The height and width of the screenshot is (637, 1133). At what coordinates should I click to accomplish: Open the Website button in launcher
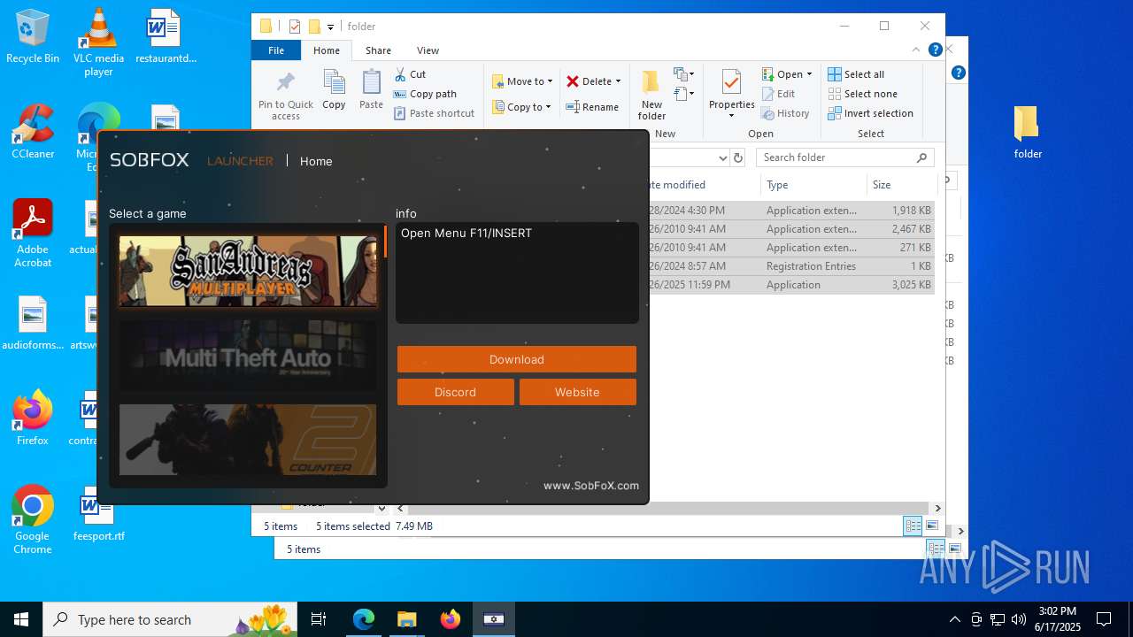point(577,392)
